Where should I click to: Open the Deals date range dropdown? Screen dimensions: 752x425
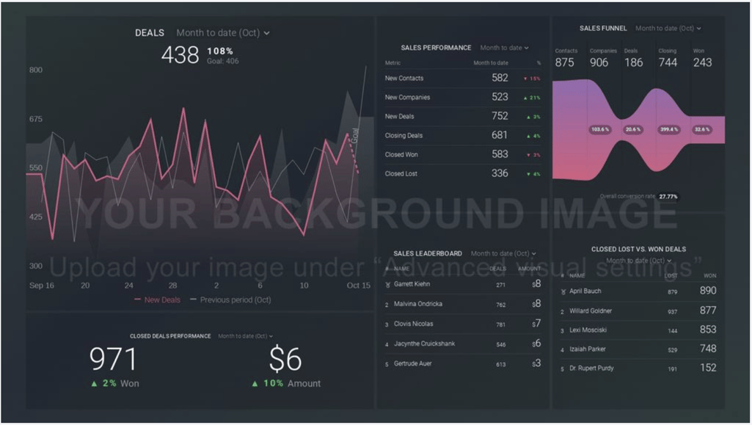tap(223, 33)
